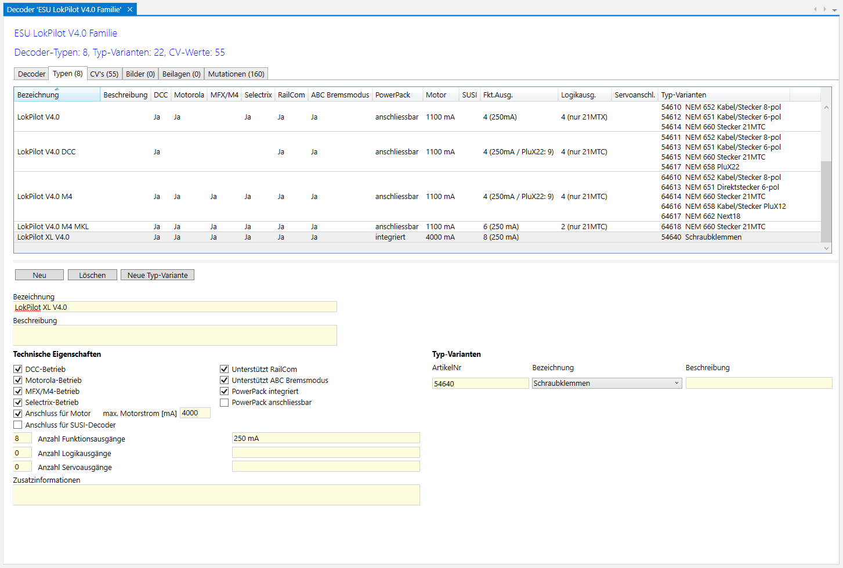Screen dimensions: 843x568
Task: Enable PowerPack anschliessbar
Action: [x=225, y=403]
